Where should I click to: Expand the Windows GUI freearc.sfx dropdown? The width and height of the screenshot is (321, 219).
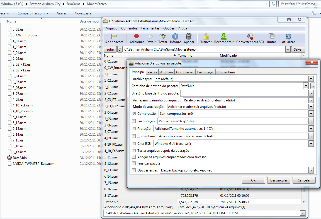click(311, 144)
